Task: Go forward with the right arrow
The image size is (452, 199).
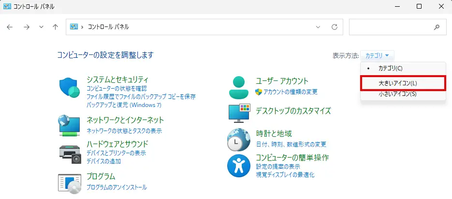Action: 27,27
